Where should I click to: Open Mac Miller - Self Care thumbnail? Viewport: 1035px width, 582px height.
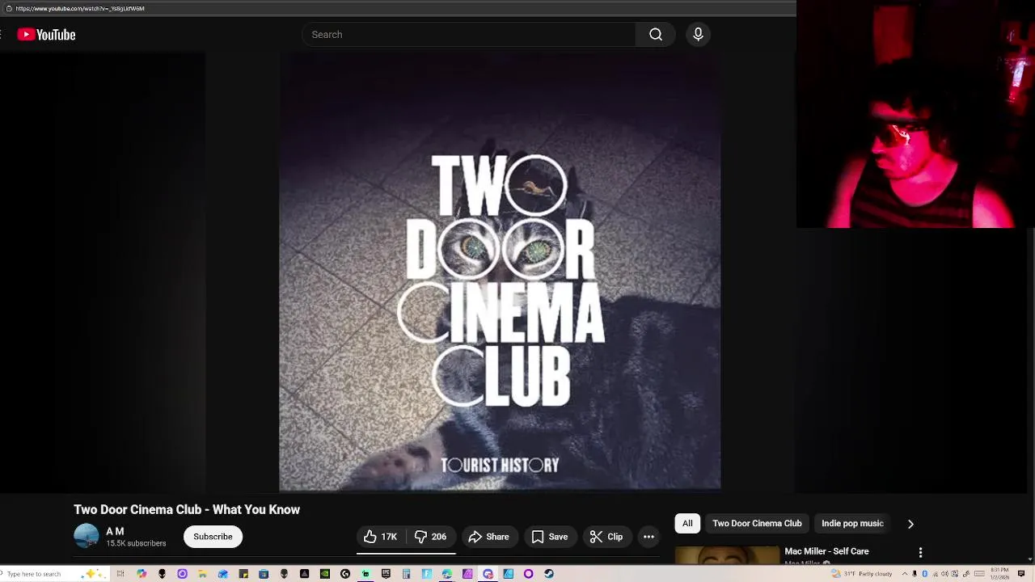(727, 555)
